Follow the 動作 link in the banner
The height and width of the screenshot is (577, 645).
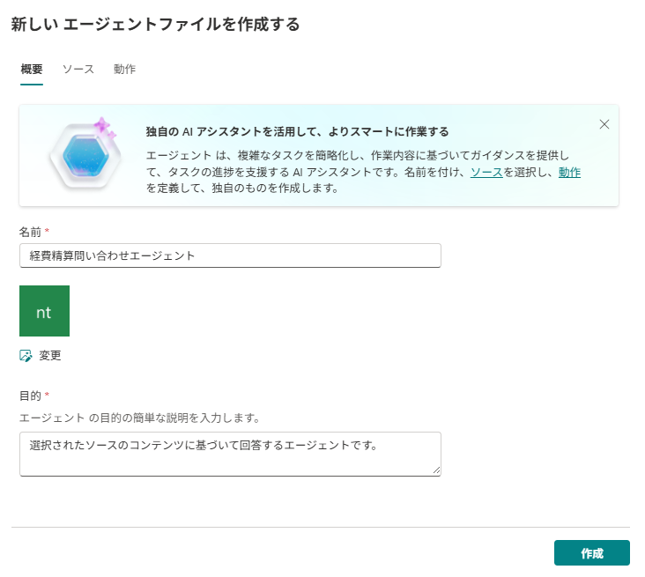[569, 172]
